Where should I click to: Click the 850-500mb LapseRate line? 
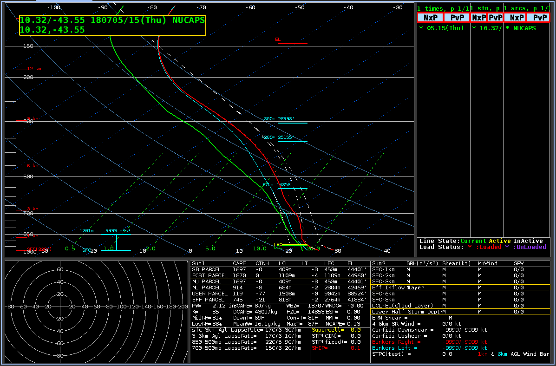tap(246, 342)
